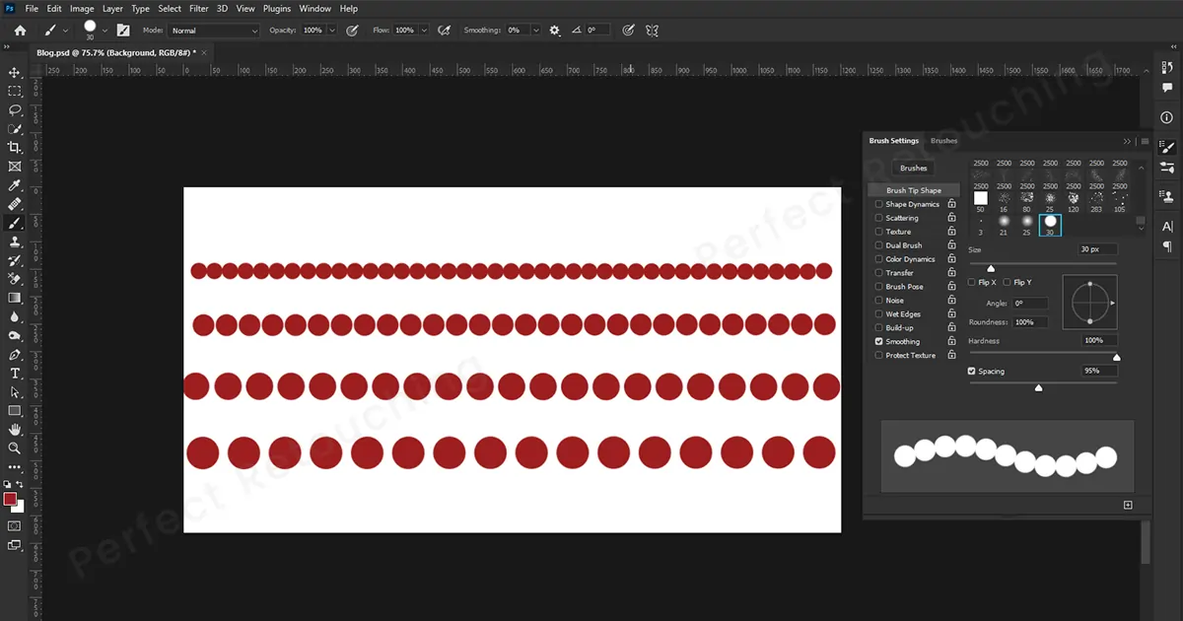Open the Filter menu
This screenshot has width=1183, height=621.
(x=199, y=8)
